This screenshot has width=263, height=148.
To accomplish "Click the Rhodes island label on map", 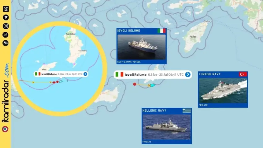I will (193, 37).
